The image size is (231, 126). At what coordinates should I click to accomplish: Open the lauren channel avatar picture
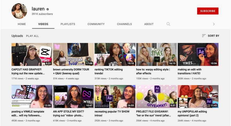tap(19, 11)
